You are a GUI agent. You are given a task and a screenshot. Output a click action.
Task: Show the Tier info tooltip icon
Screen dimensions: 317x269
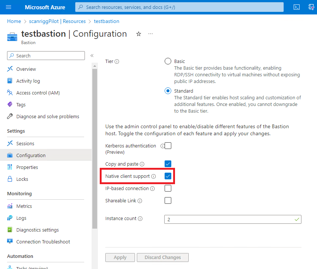[117, 62]
